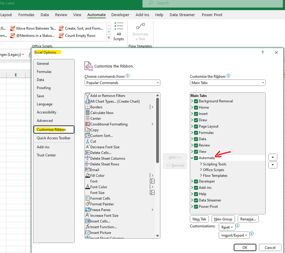Select Trust Center options category
The height and width of the screenshot is (253, 285).
tap(54, 155)
